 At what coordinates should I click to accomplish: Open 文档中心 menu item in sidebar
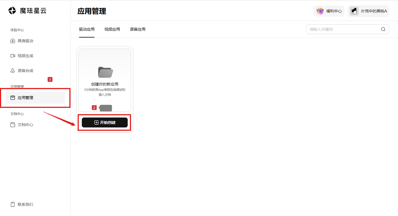(x=35, y=125)
